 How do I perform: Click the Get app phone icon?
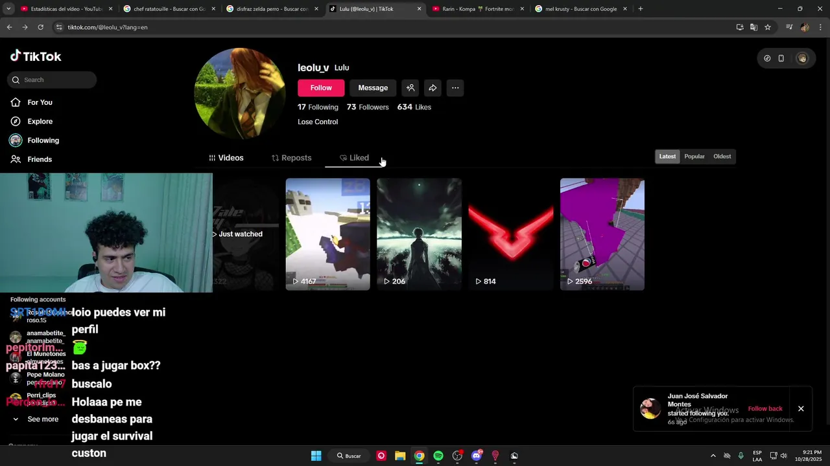[781, 58]
